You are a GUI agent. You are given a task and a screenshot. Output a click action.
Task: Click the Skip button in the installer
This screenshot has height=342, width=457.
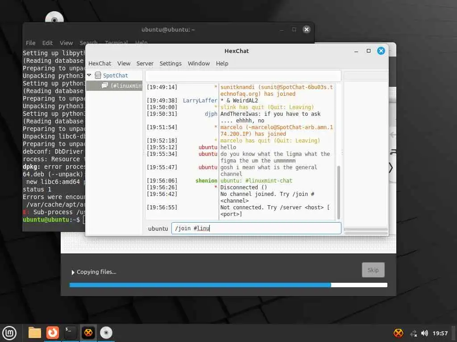(373, 270)
